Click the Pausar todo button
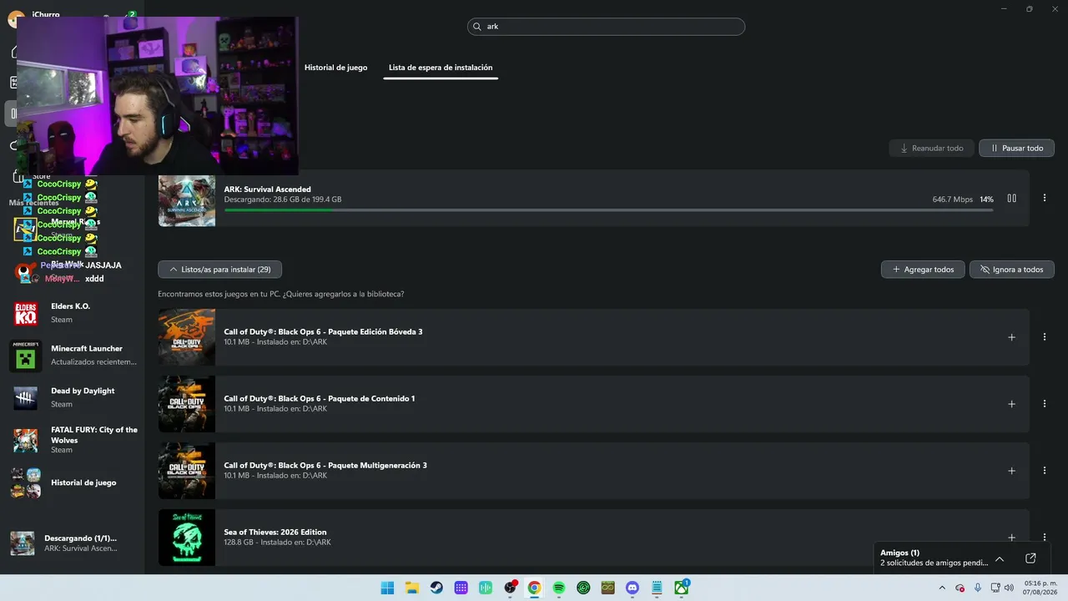 [1016, 148]
